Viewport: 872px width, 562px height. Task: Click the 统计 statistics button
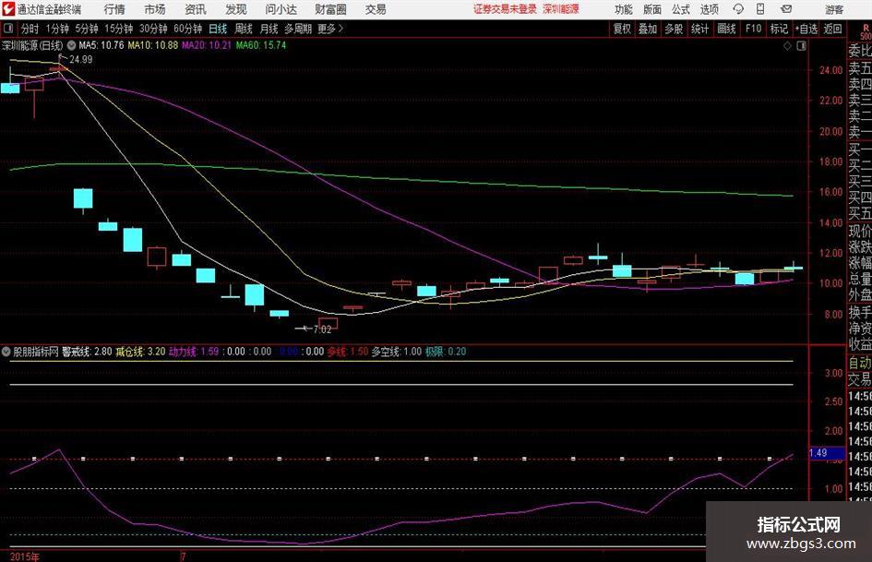click(x=700, y=29)
